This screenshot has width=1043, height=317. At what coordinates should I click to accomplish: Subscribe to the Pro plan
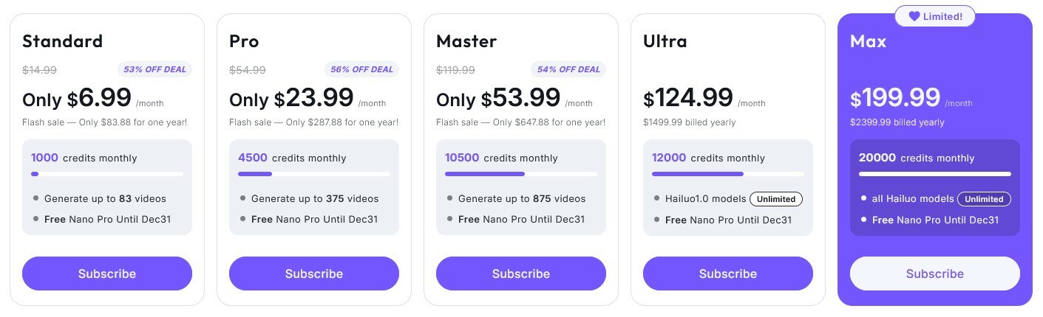pyautogui.click(x=314, y=274)
